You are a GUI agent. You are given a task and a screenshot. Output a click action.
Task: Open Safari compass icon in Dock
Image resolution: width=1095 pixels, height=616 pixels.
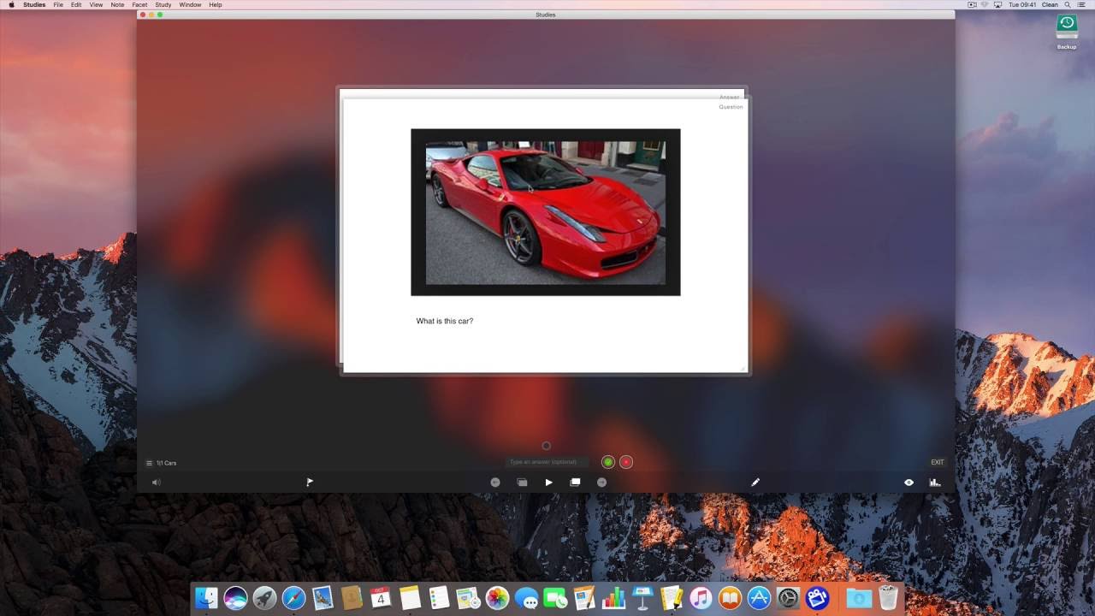[x=293, y=598]
